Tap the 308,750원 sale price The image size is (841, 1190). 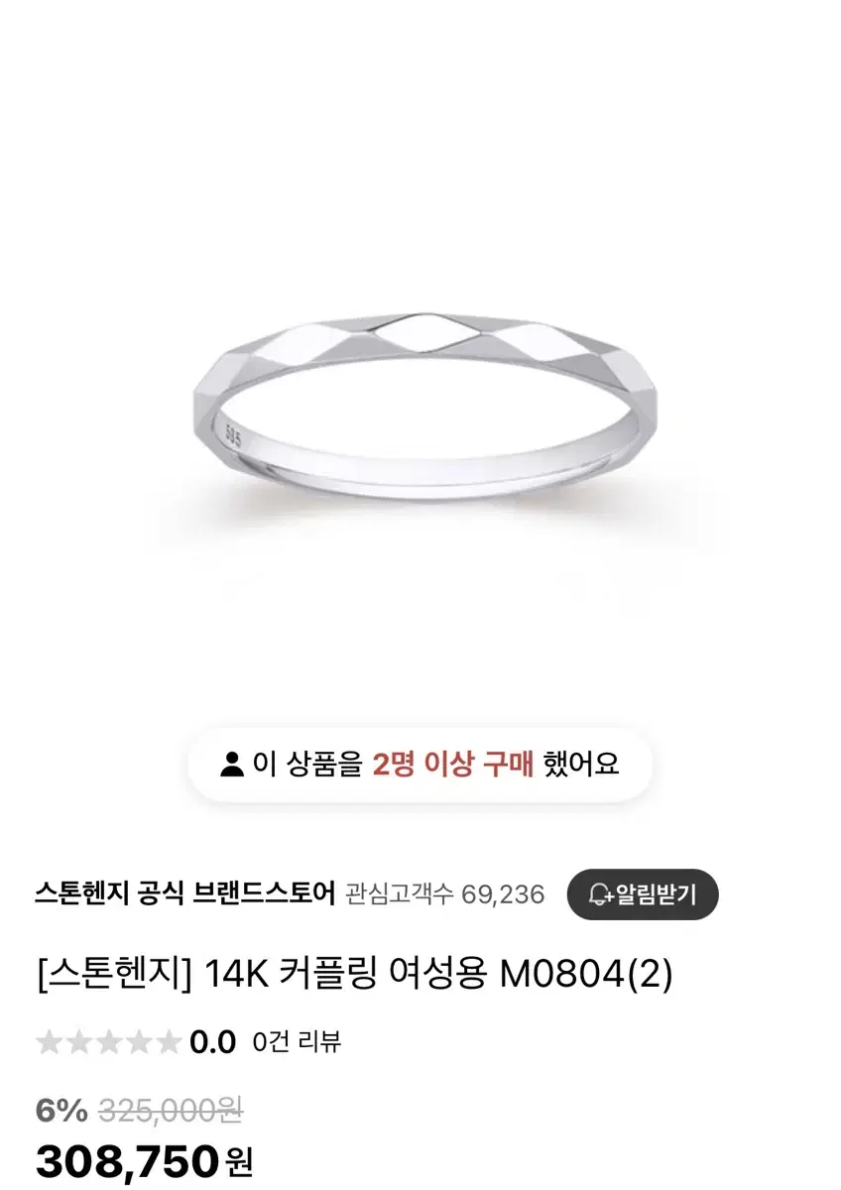tap(145, 1159)
